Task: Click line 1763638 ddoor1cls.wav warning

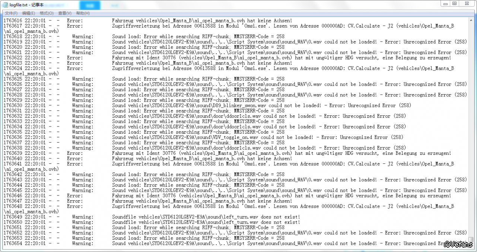Action: 259,148
